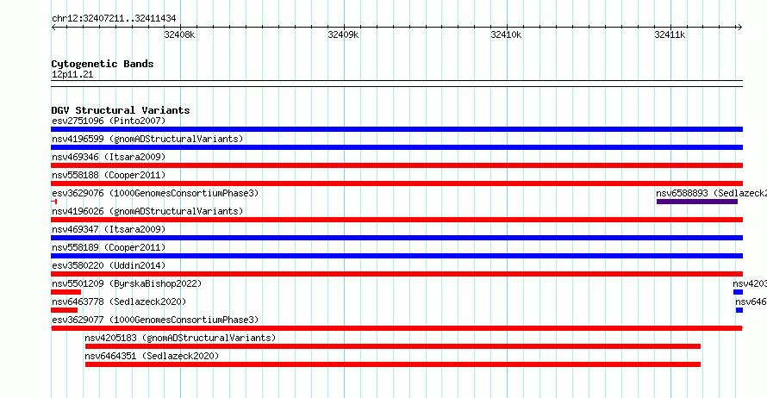This screenshot has width=767, height=398.
Task: Click the short red bar under nsv5501209
Action: [66, 292]
